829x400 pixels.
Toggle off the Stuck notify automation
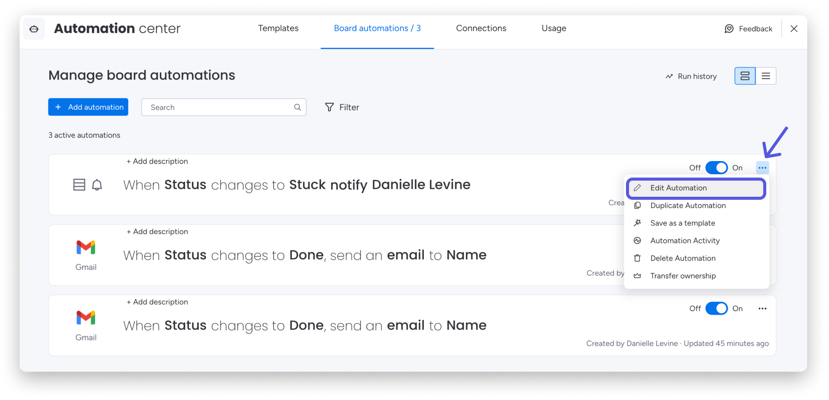716,168
